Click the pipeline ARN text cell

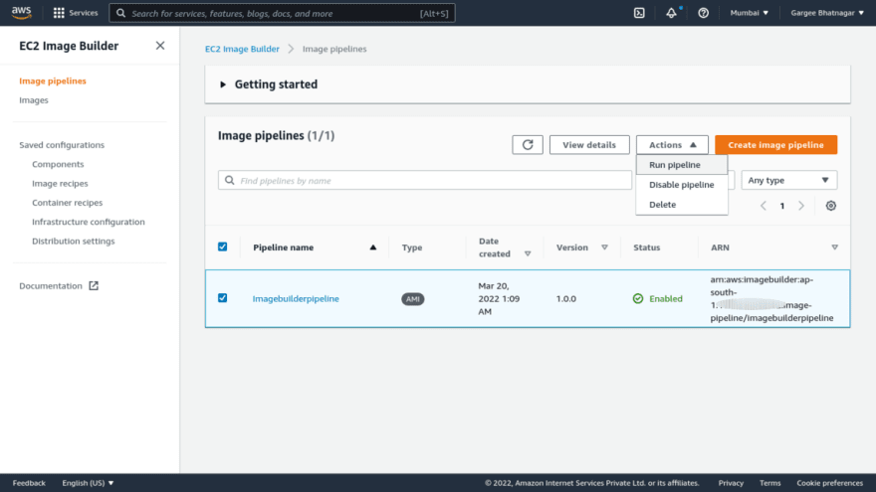pos(771,298)
